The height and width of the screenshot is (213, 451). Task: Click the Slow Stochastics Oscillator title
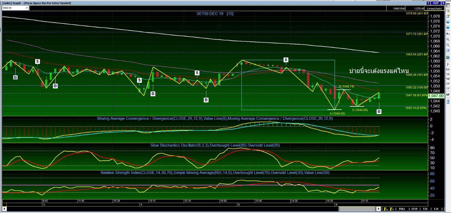coord(215,145)
